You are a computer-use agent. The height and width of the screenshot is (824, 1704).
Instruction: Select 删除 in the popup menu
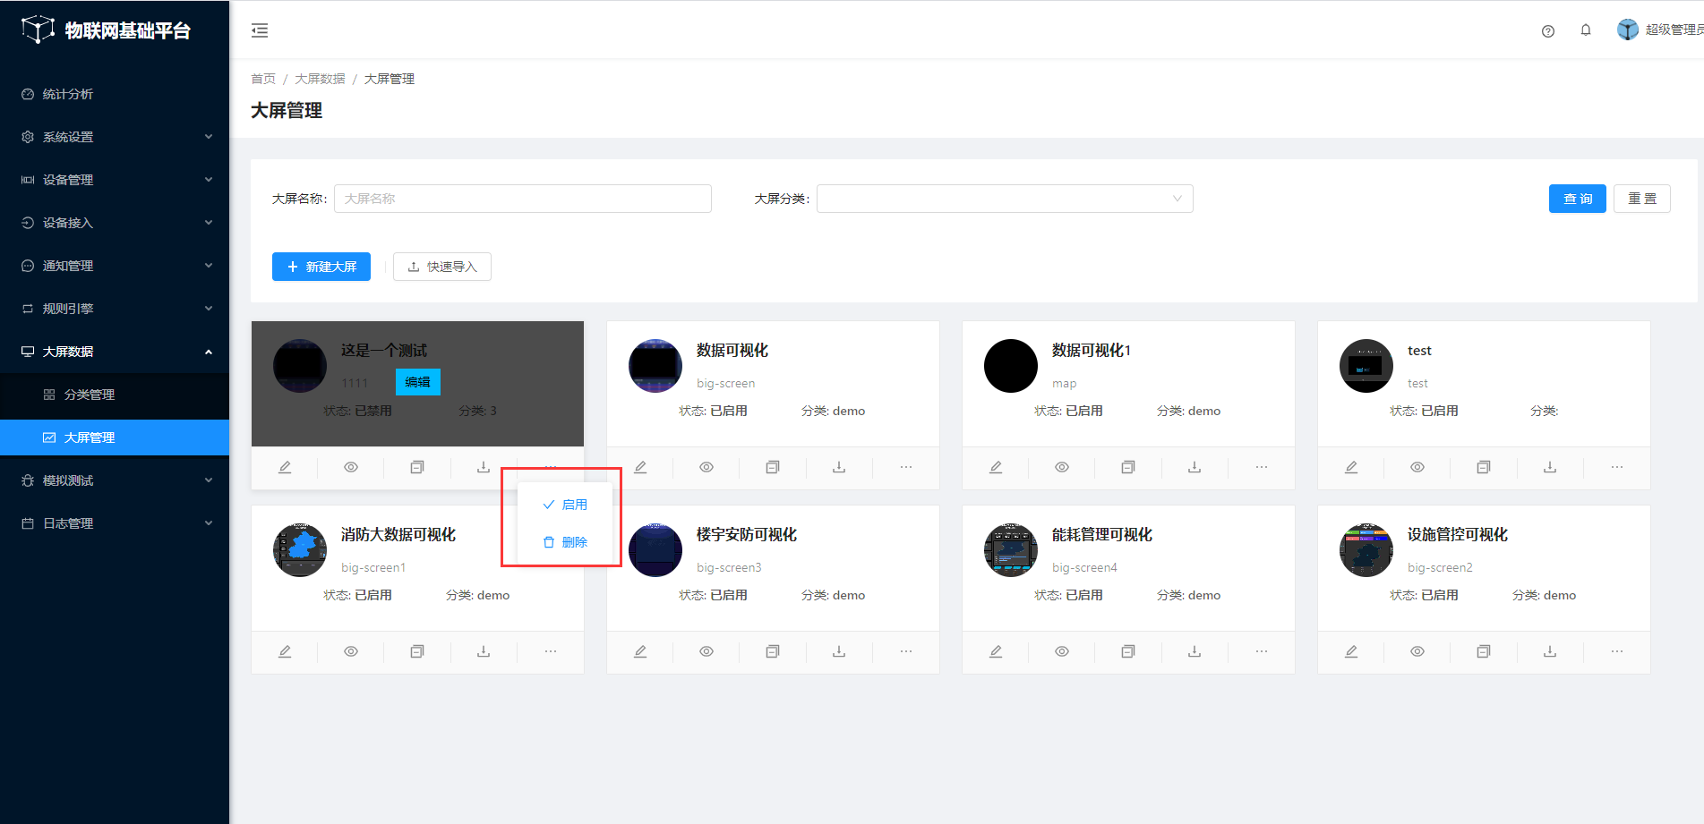tap(566, 542)
